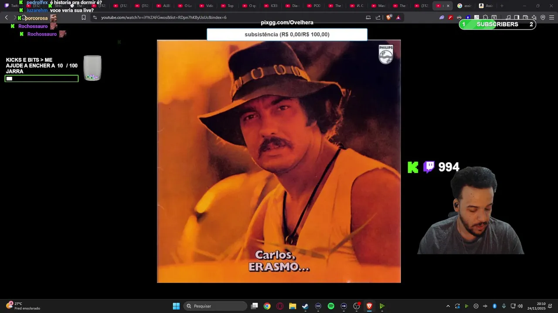
Task: Click the red extension icon in toolbar
Action: (x=451, y=17)
